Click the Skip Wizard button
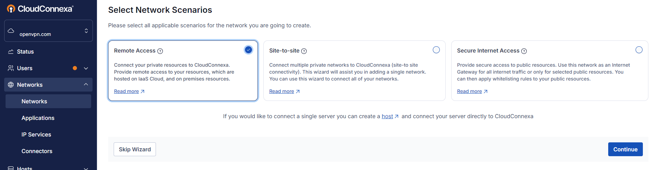 135,149
